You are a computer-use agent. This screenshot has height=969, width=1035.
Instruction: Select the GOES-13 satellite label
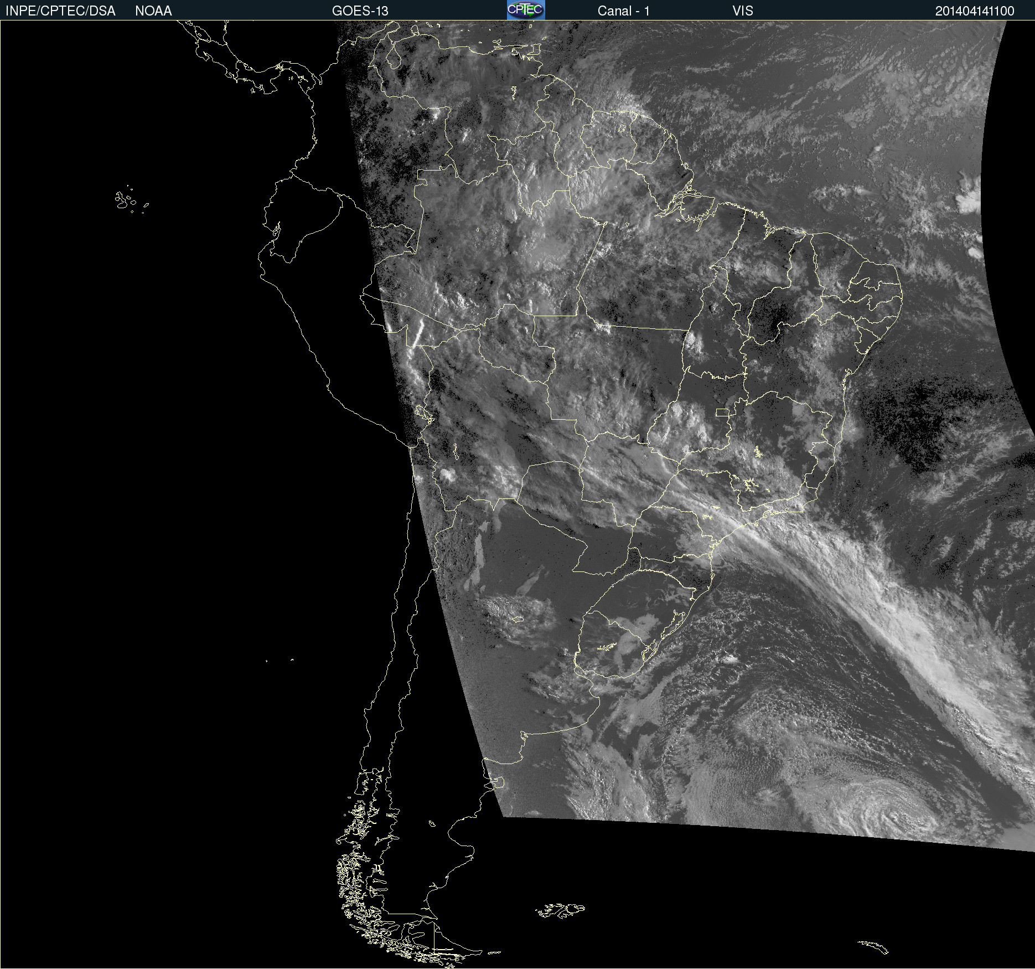pyautogui.click(x=360, y=11)
